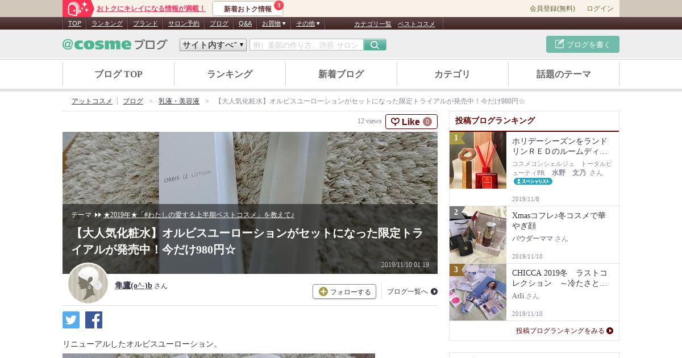The image size is (682, 358).
Task: Click ブログを書く button
Action: [583, 44]
